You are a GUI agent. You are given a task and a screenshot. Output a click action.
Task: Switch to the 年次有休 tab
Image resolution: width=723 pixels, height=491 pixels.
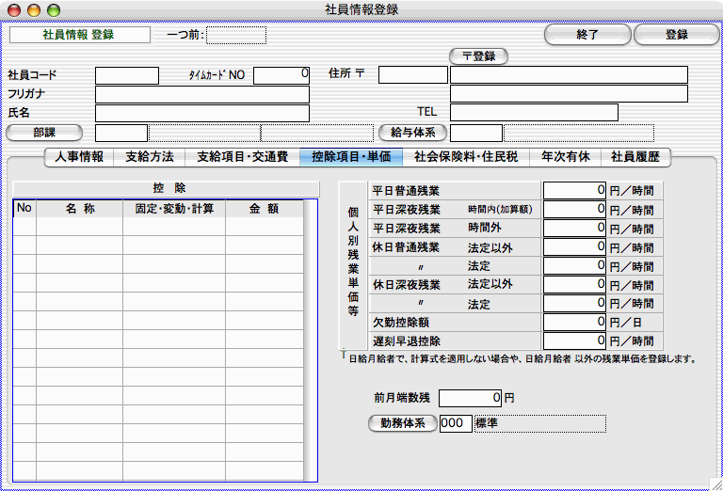pos(566,157)
